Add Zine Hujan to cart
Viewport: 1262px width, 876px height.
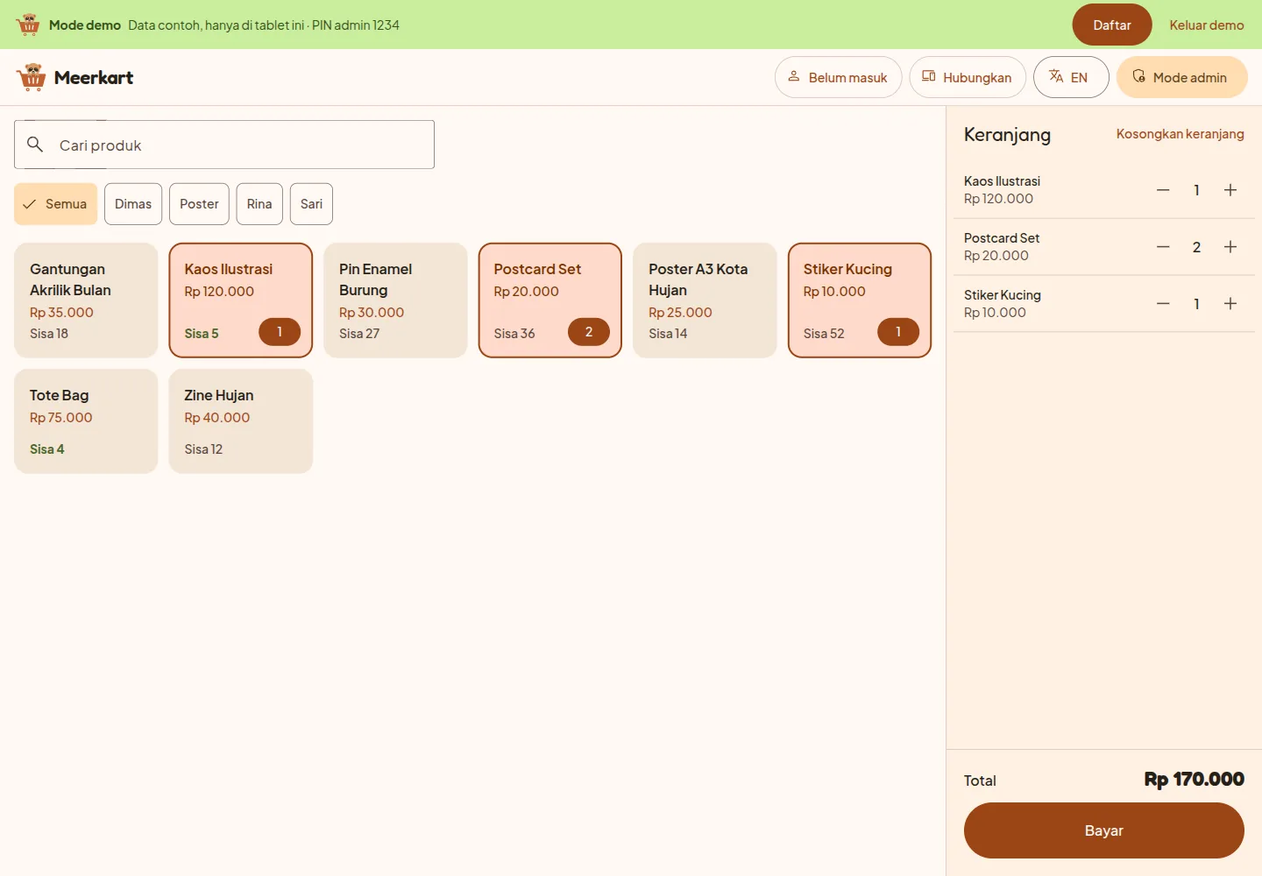pos(241,421)
